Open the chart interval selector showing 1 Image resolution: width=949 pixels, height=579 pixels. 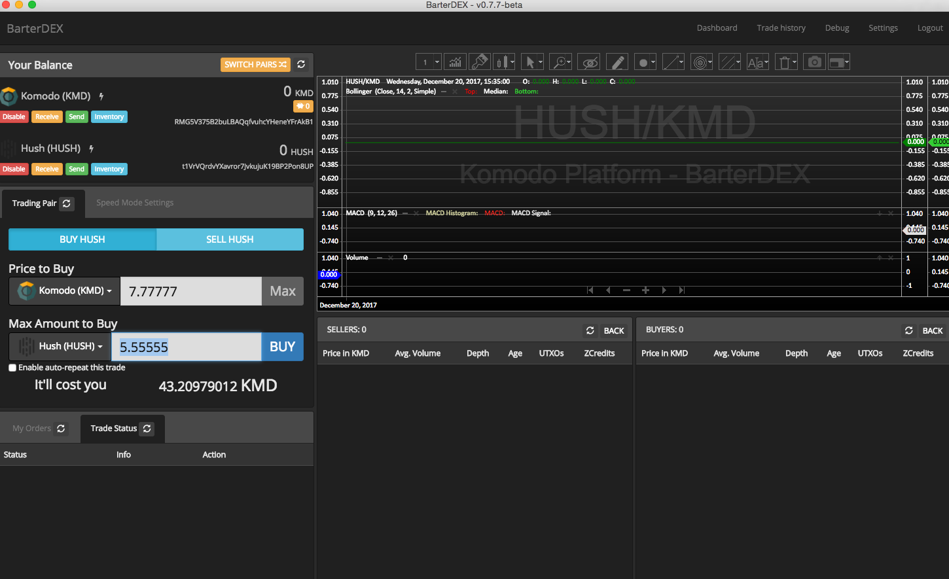pos(429,62)
